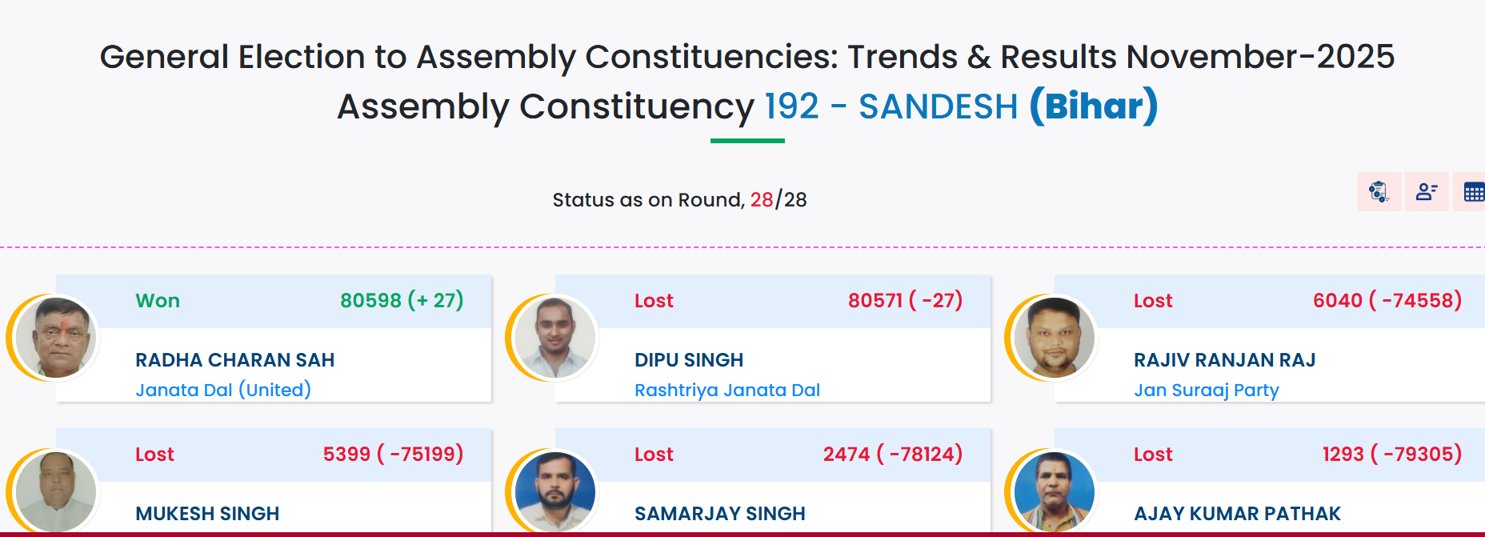
Task: Click the DIPU SINGH candidate name
Action: [688, 360]
